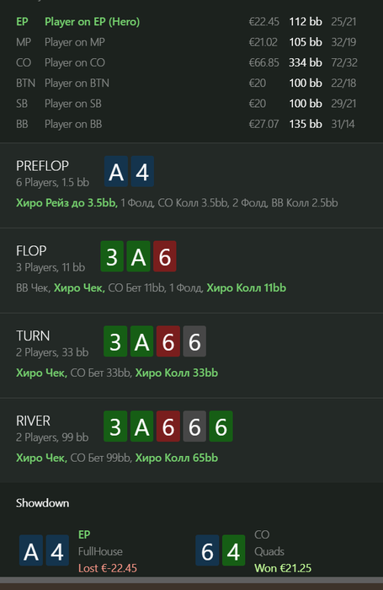Click the Хиро Колл 65bb river action

tap(177, 458)
